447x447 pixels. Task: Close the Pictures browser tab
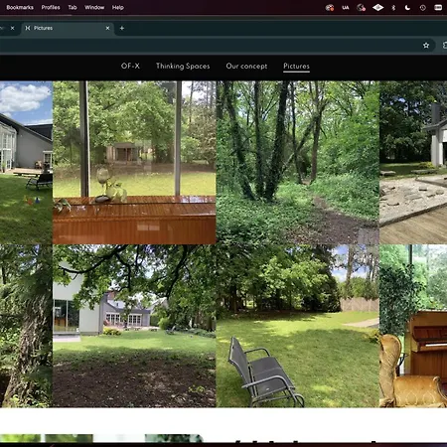pyautogui.click(x=107, y=28)
